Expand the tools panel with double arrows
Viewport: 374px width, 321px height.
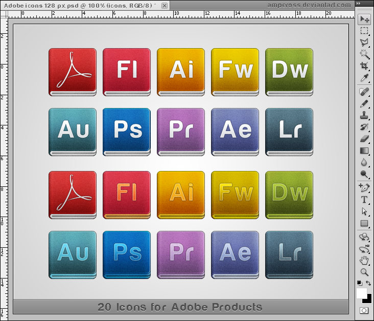tap(358, 4)
